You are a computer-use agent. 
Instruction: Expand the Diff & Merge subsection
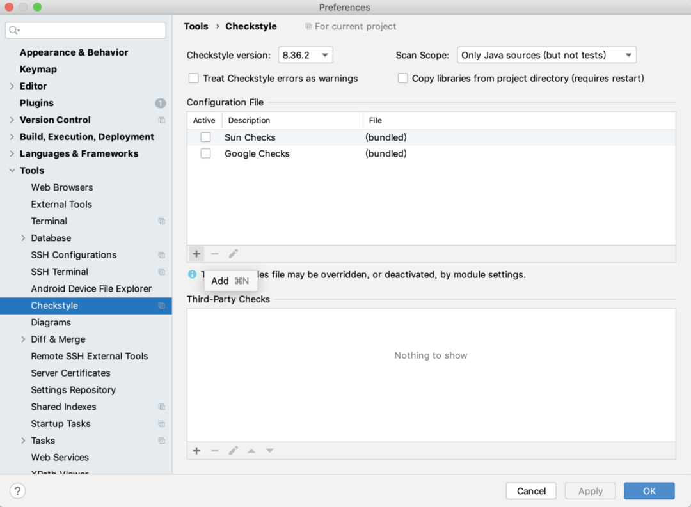(24, 339)
